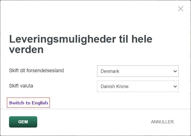Image resolution: width=191 pixels, height=136 pixels.
Task: Dismiss the dialog using the top-right X icon
Action: 181,9
